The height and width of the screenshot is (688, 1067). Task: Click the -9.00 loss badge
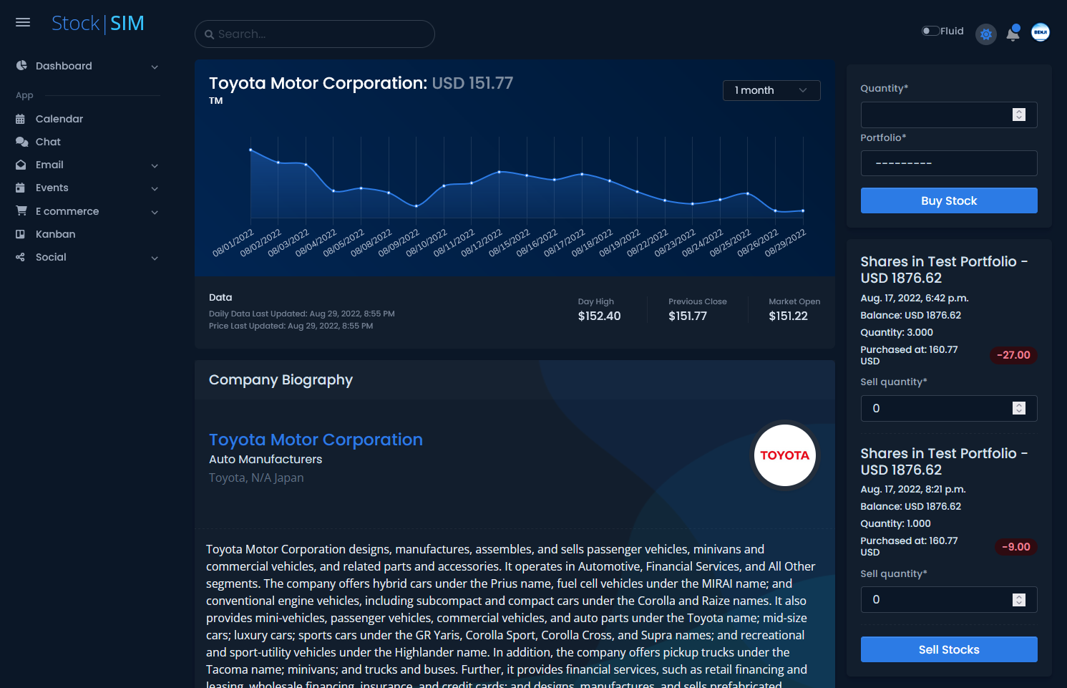pos(1016,547)
